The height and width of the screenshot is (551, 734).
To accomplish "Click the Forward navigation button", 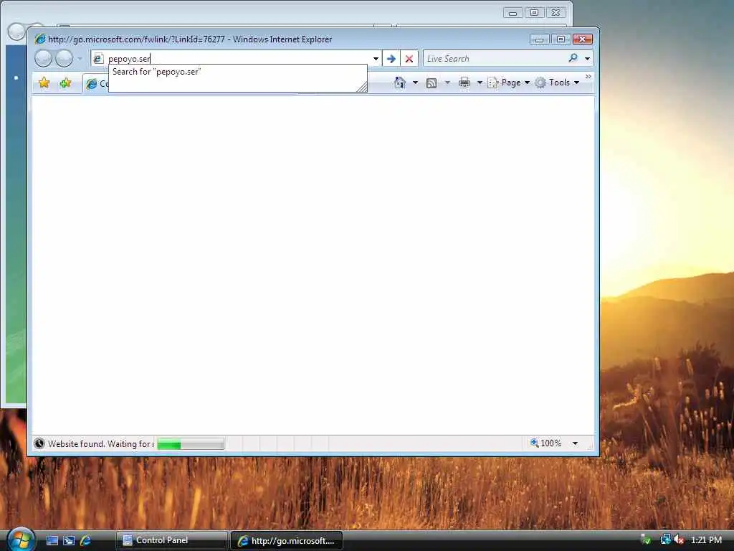I will [64, 59].
